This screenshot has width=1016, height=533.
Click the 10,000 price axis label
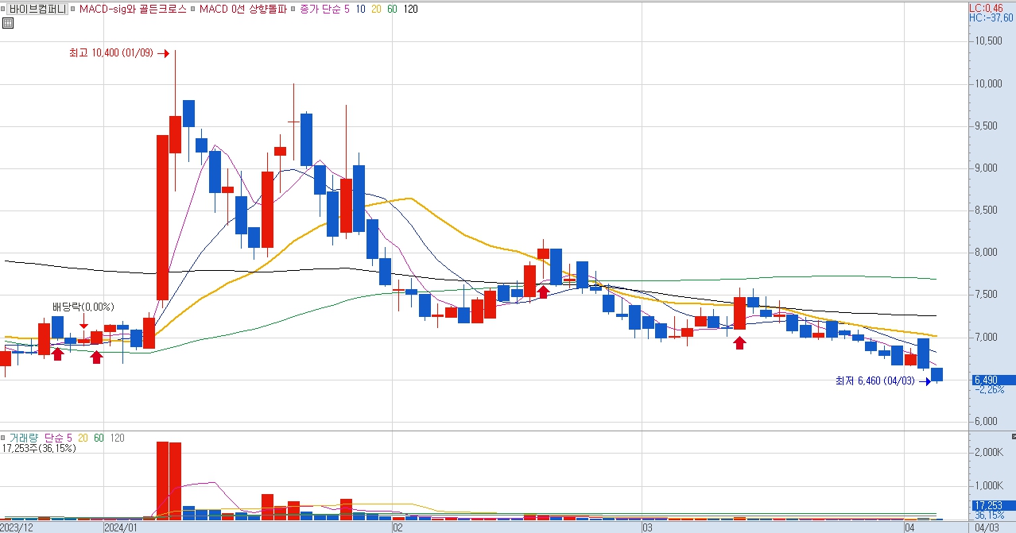click(x=989, y=83)
